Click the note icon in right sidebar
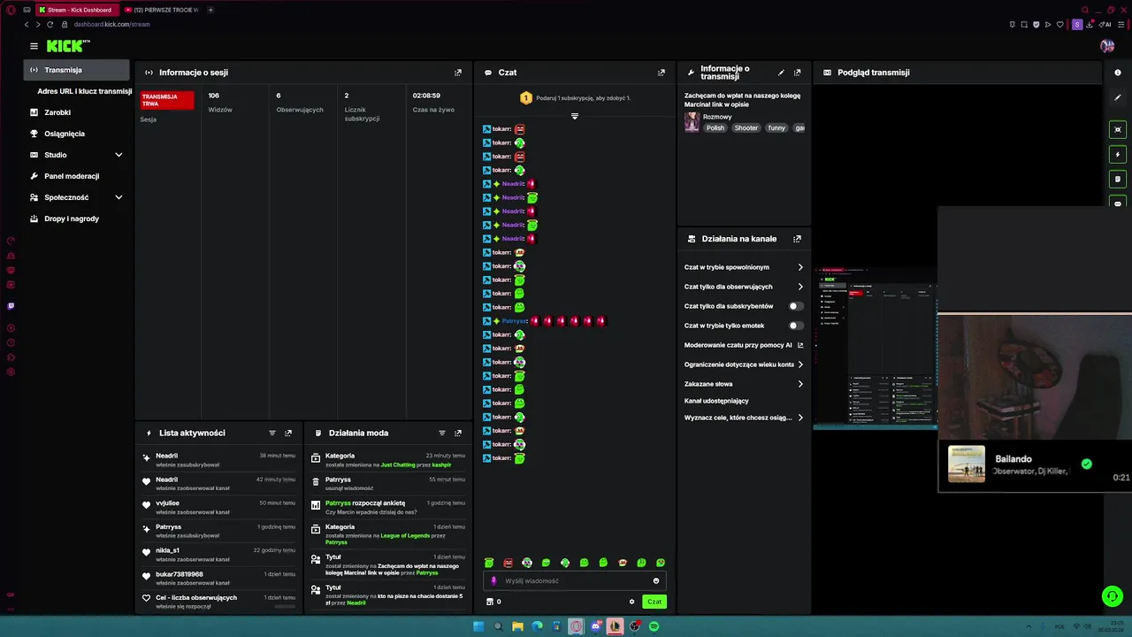Viewport: 1132px width, 637px height. pyautogui.click(x=1118, y=180)
